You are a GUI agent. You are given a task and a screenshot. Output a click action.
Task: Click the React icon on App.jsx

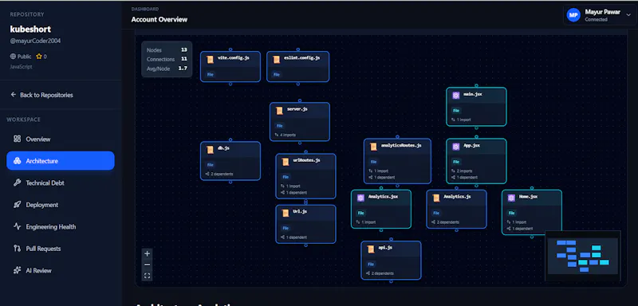(x=455, y=147)
